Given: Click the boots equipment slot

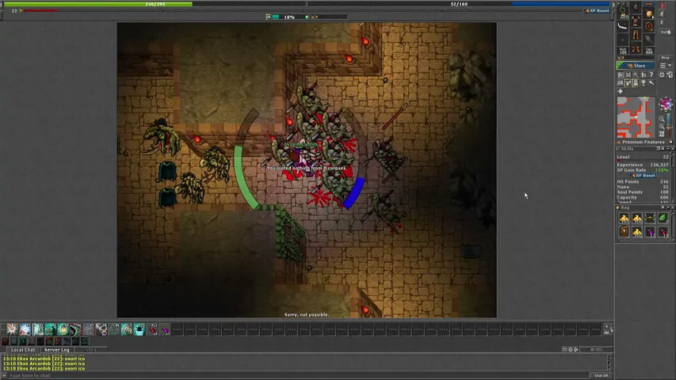Looking at the screenshot, I should (x=636, y=48).
